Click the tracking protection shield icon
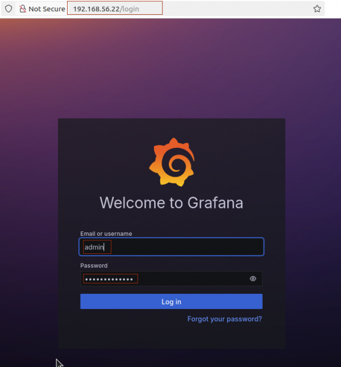Viewport: 341px width, 367px height. tap(9, 9)
